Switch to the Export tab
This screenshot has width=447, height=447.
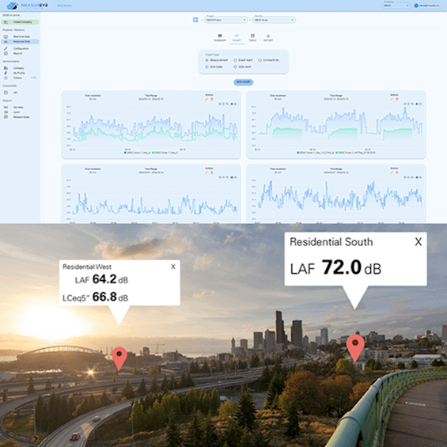coord(268,37)
